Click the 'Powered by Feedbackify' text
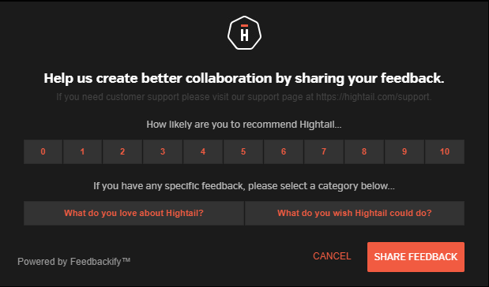Screen dimensions: 489x287 coord(74,262)
